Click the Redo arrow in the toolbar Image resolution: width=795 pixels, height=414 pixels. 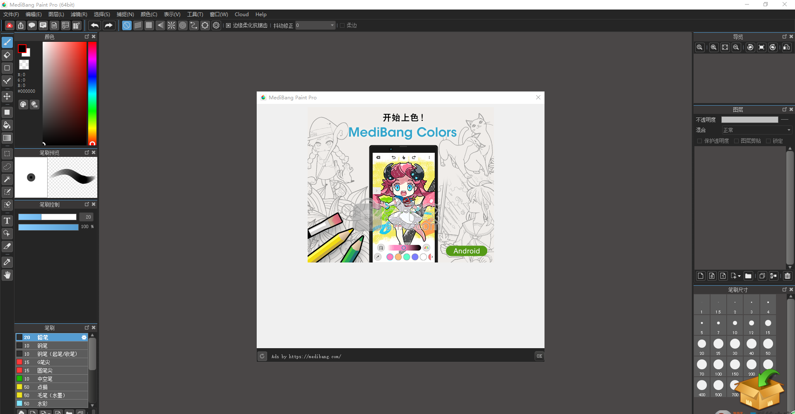tap(108, 25)
